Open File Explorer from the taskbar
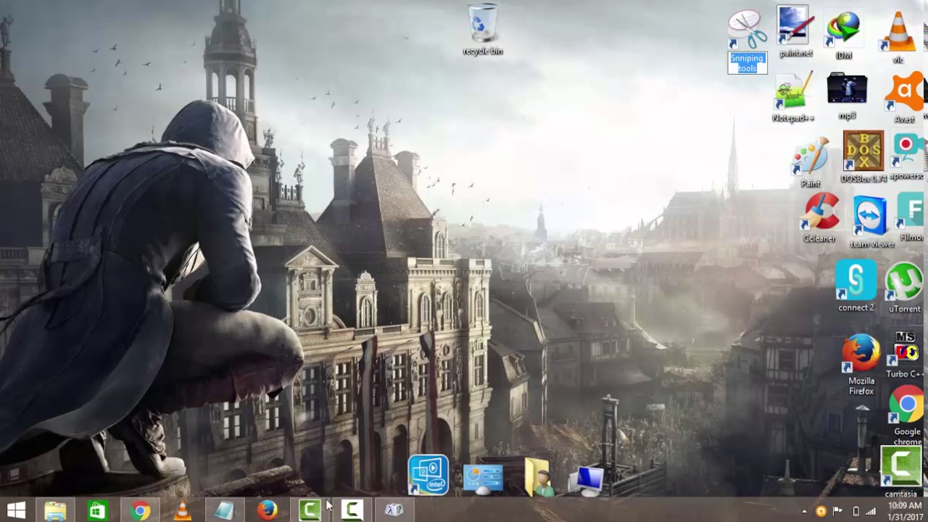Image resolution: width=928 pixels, height=522 pixels. (x=56, y=510)
